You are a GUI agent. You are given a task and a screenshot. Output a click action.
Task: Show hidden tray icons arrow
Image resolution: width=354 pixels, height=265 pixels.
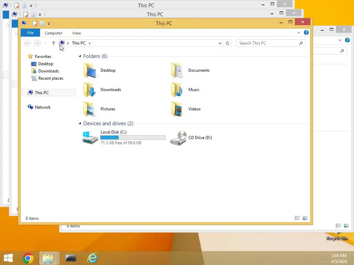pos(323,258)
